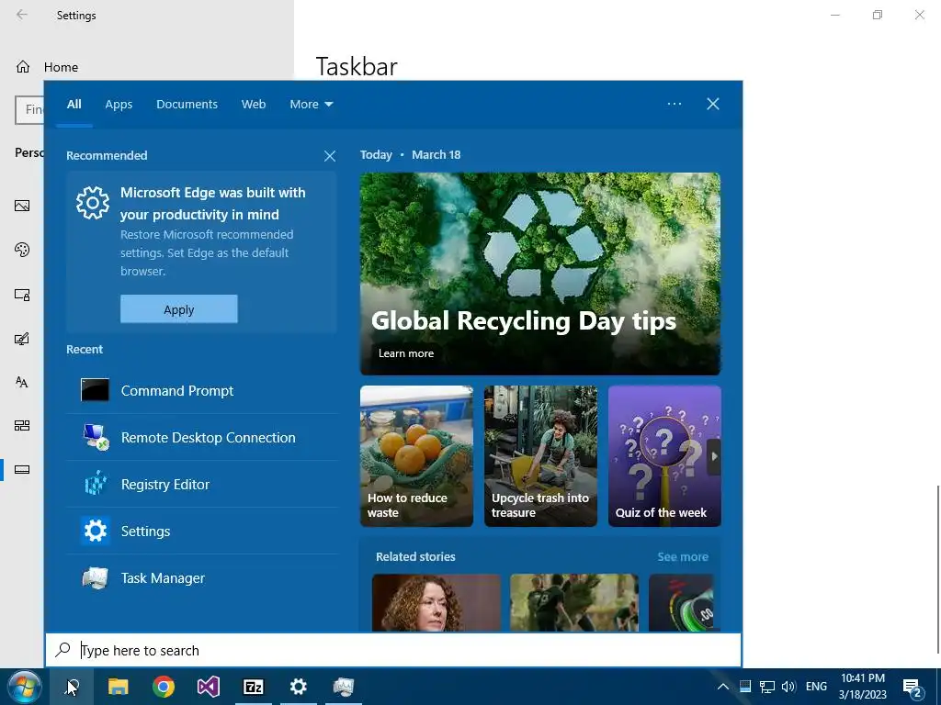Advance cards with the next arrow
Image resolution: width=941 pixels, height=705 pixels.
(713, 457)
